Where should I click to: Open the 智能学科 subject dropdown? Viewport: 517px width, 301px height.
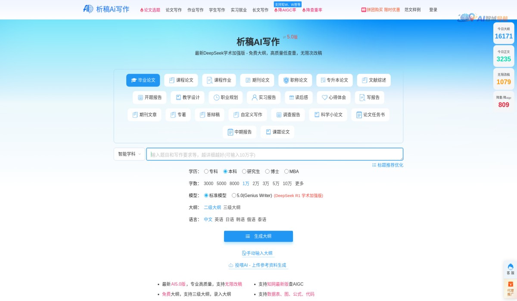pos(129,154)
